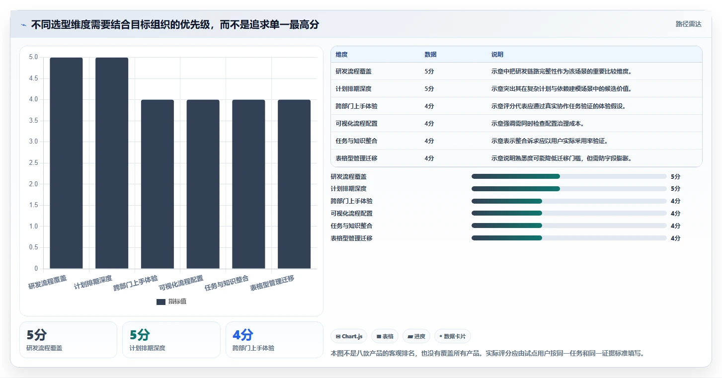This screenshot has height=378, width=722.
Task: Click the blue icon beside the page title
Action: [24, 24]
